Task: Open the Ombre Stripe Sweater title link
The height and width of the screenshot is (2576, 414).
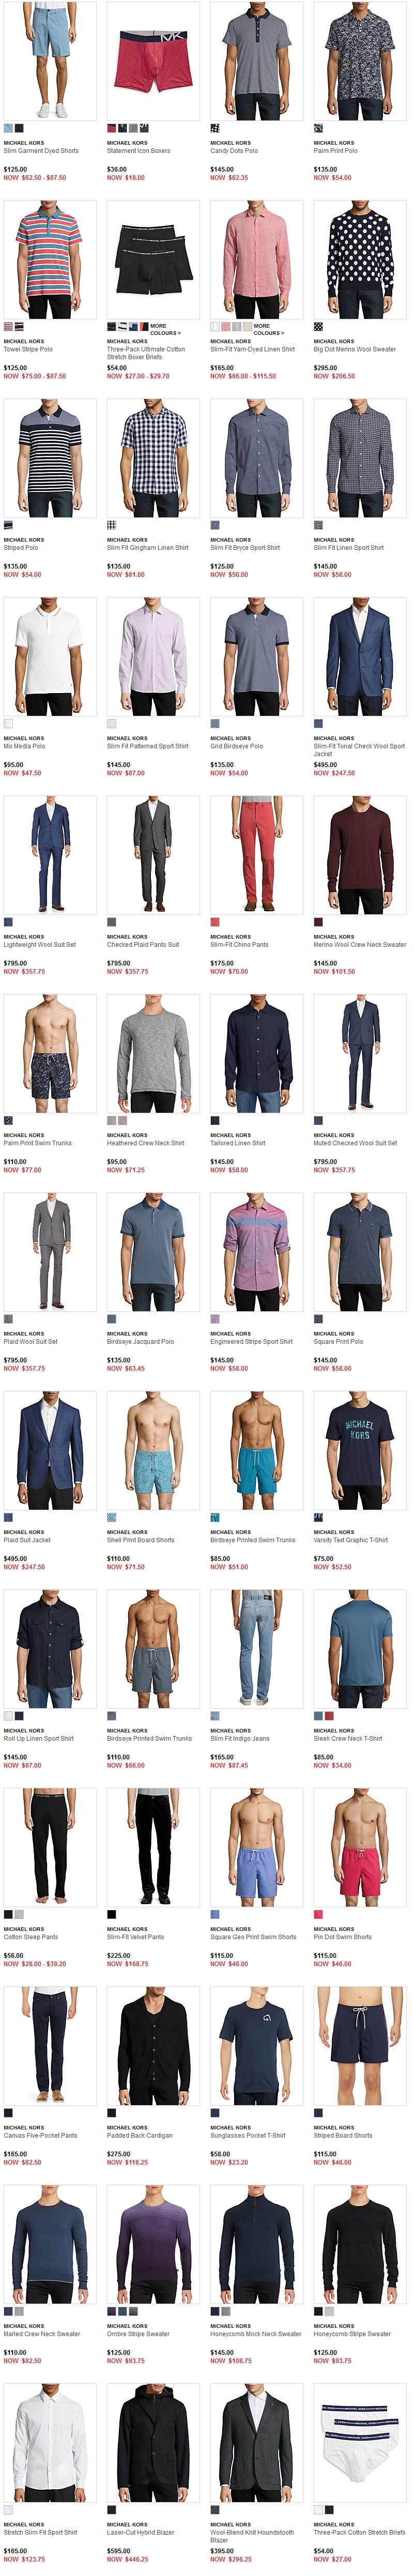Action: pyautogui.click(x=138, y=2334)
